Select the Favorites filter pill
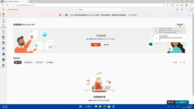 pos(50,62)
